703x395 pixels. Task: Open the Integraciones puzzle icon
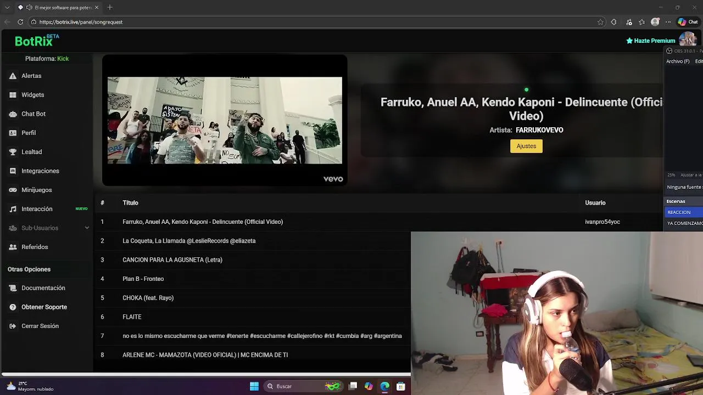(13, 171)
